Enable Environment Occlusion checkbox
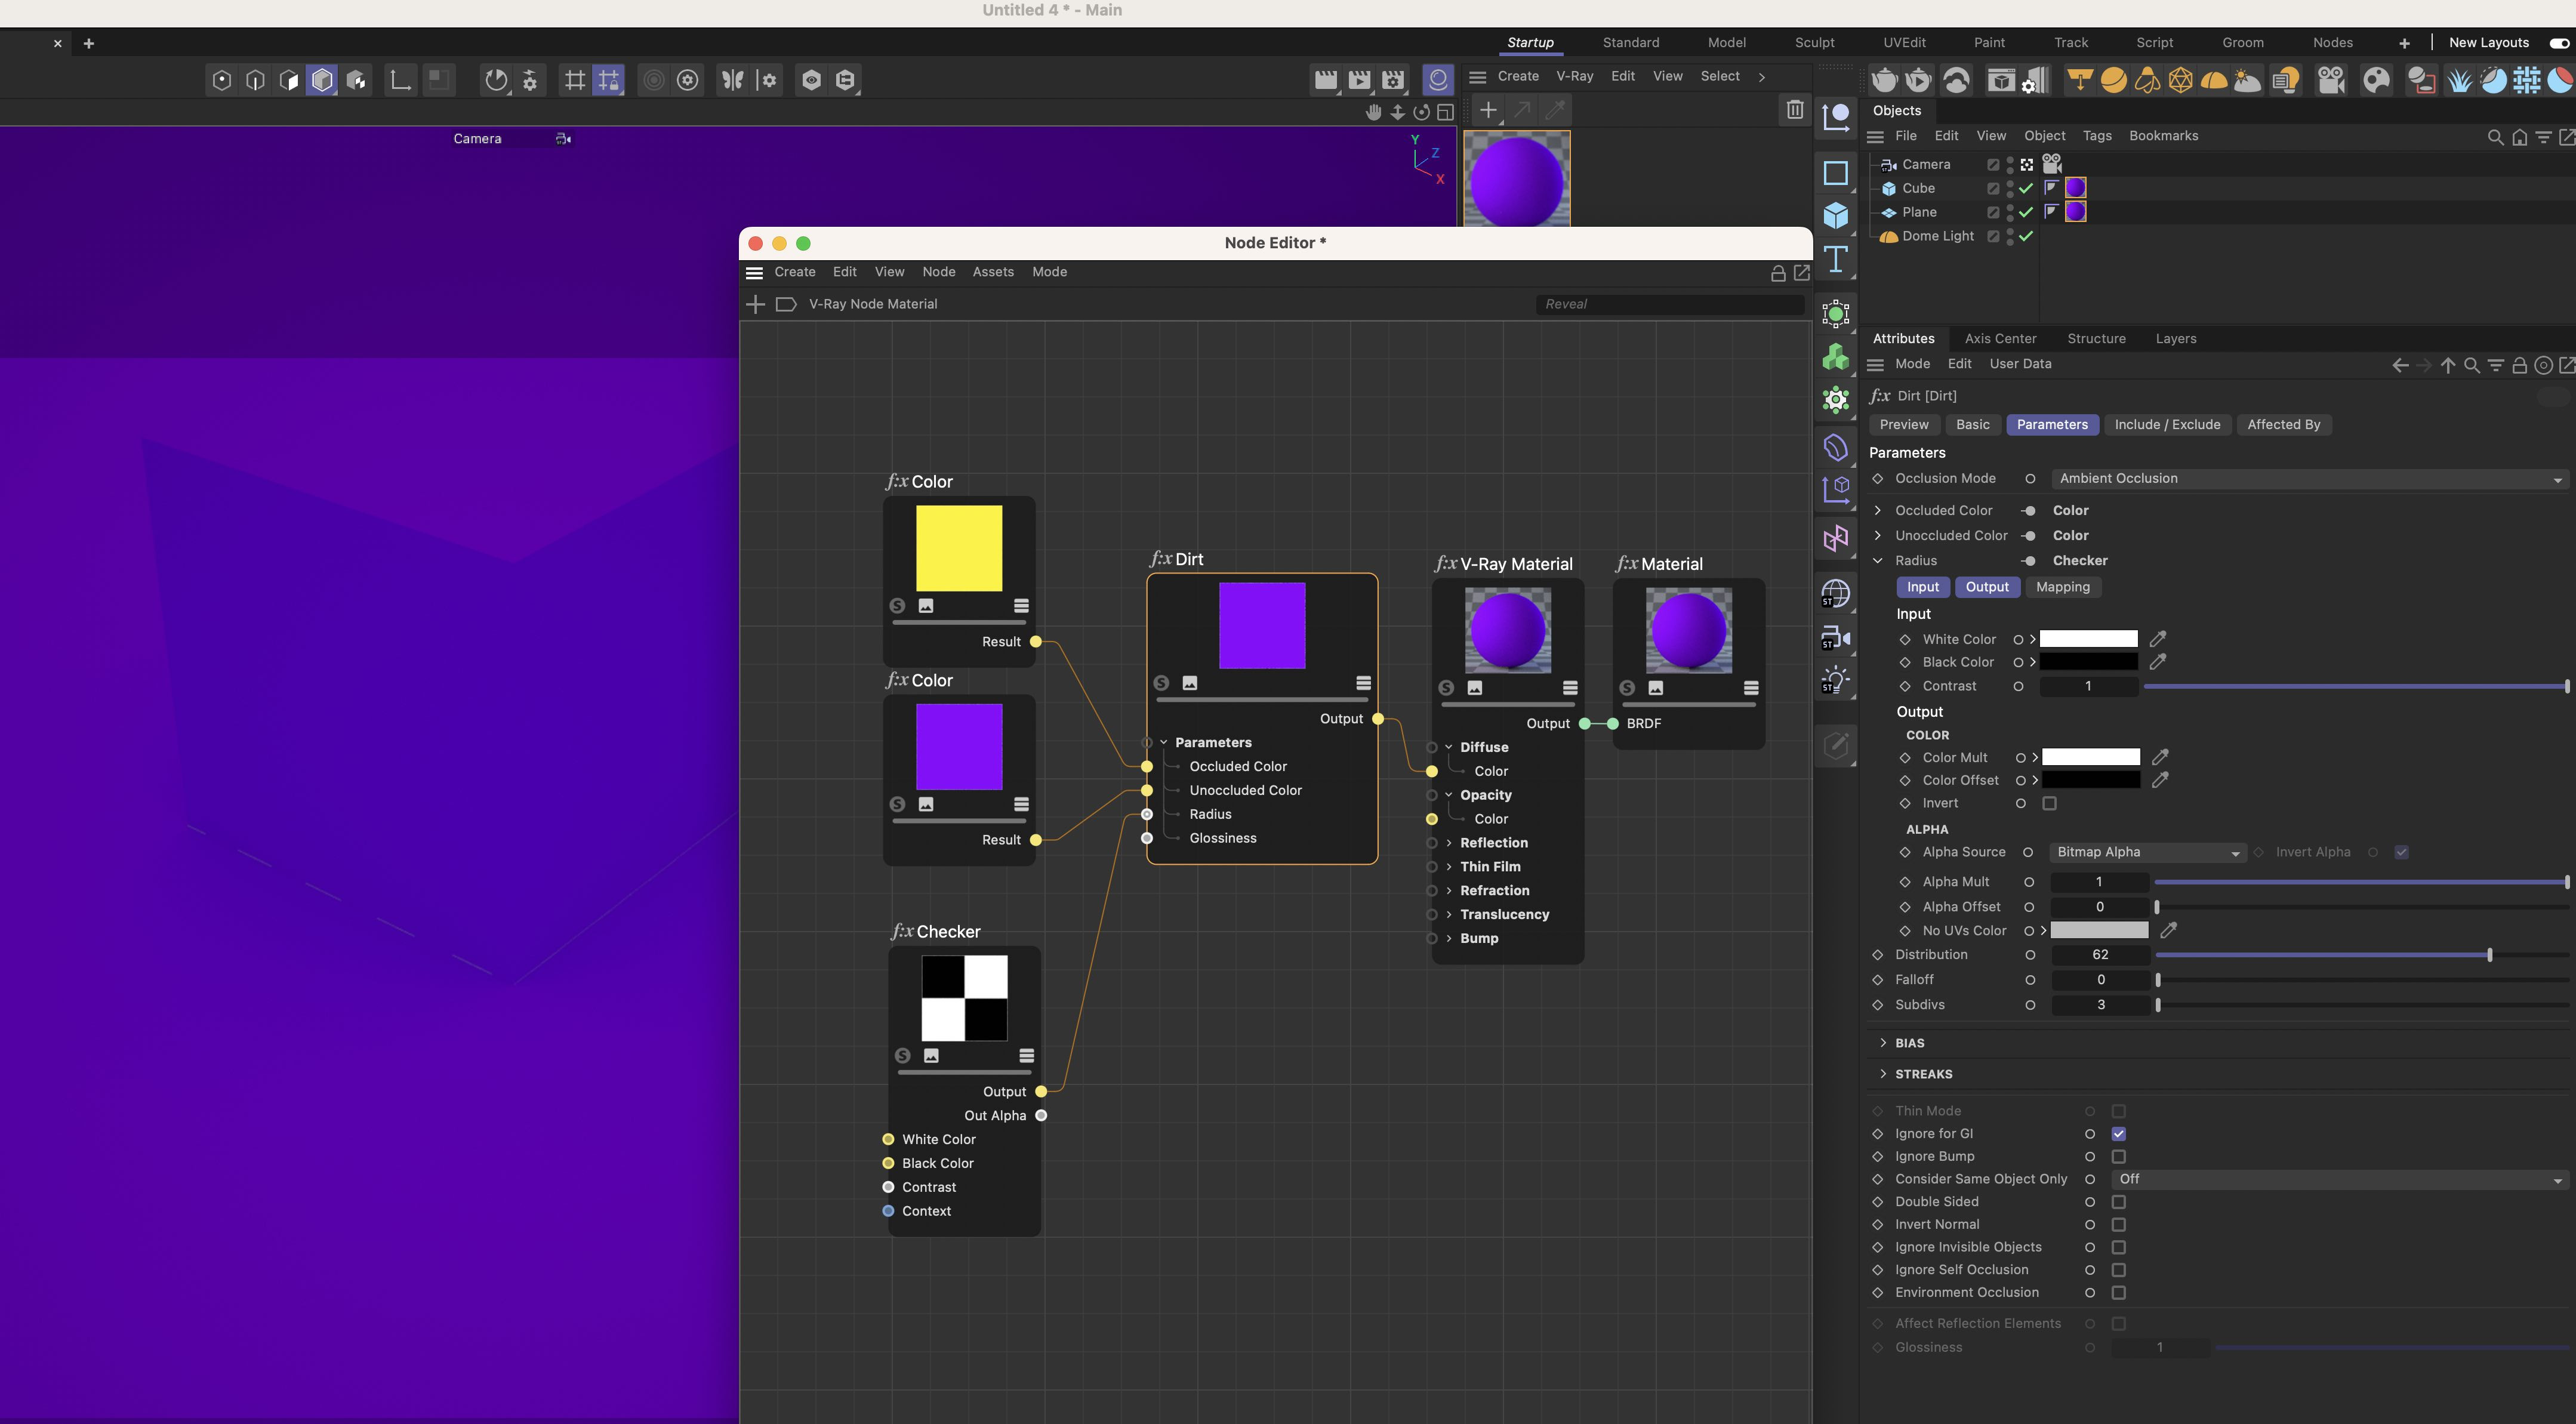The height and width of the screenshot is (1424, 2576). pos(2118,1293)
